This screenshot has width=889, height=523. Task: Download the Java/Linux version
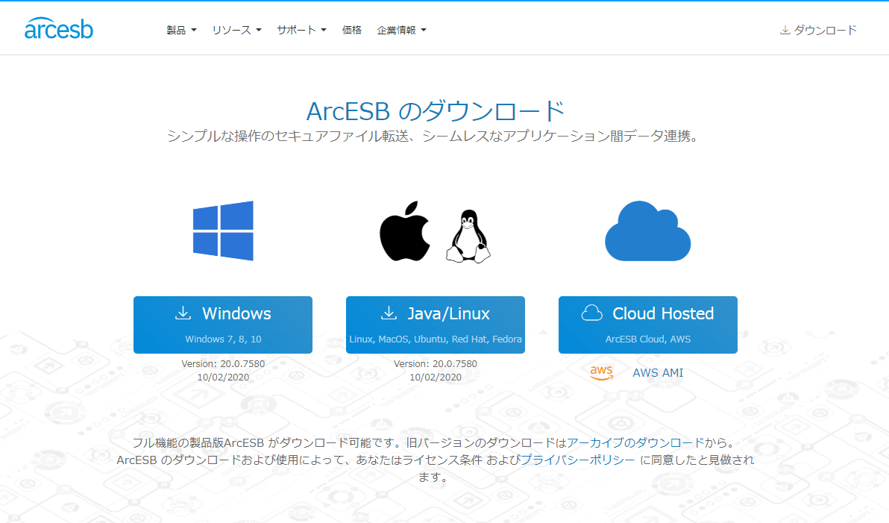(436, 325)
